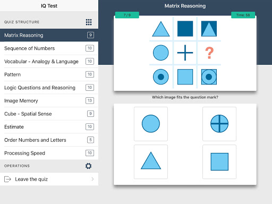The height and width of the screenshot is (204, 272).
Task: Click the plain circle matrix cell
Action: (x=161, y=53)
